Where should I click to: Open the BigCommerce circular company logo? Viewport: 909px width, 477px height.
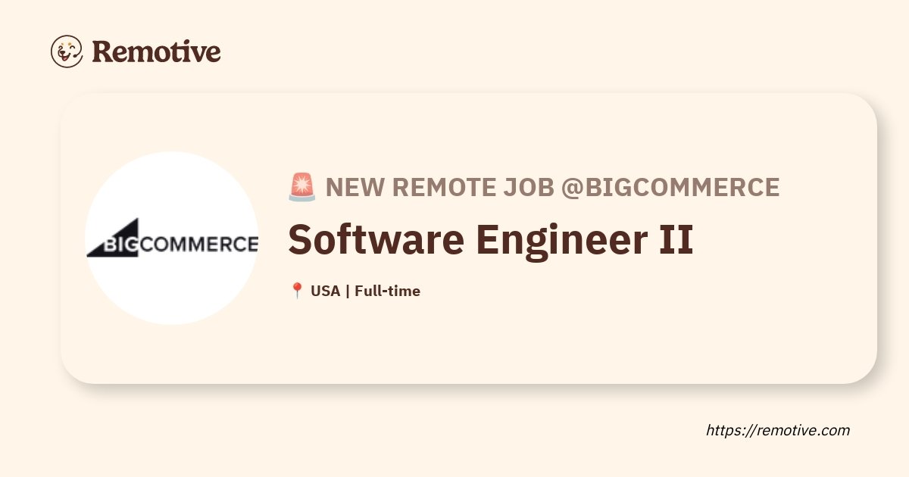pyautogui.click(x=172, y=238)
